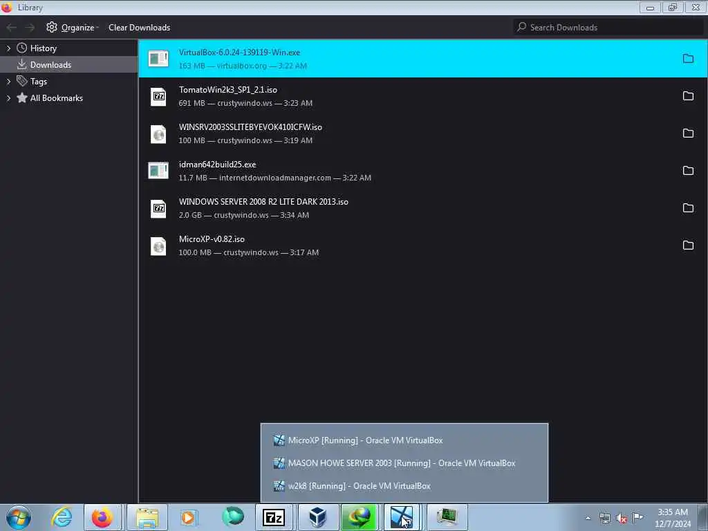
Task: Open VirtualBox Manager cube icon on taskbar
Action: point(317,517)
